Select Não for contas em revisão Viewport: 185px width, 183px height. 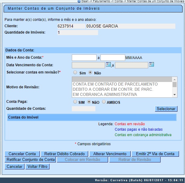pyautogui.click(x=90, y=73)
